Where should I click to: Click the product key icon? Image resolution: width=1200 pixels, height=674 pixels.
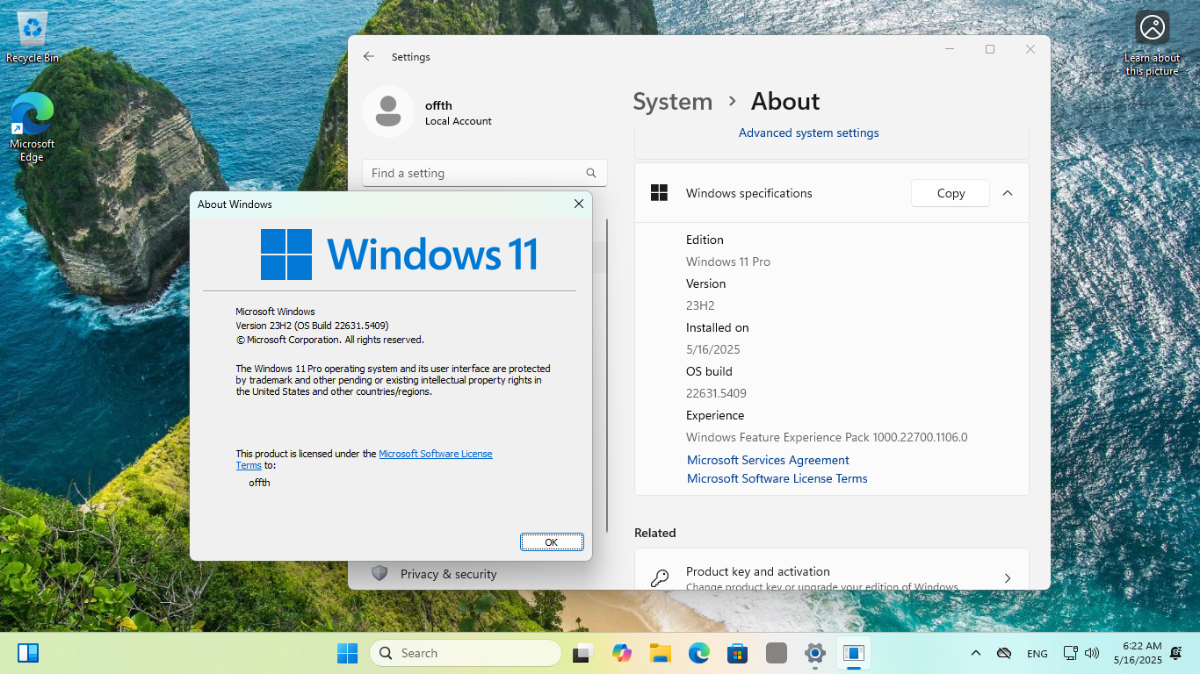click(659, 578)
